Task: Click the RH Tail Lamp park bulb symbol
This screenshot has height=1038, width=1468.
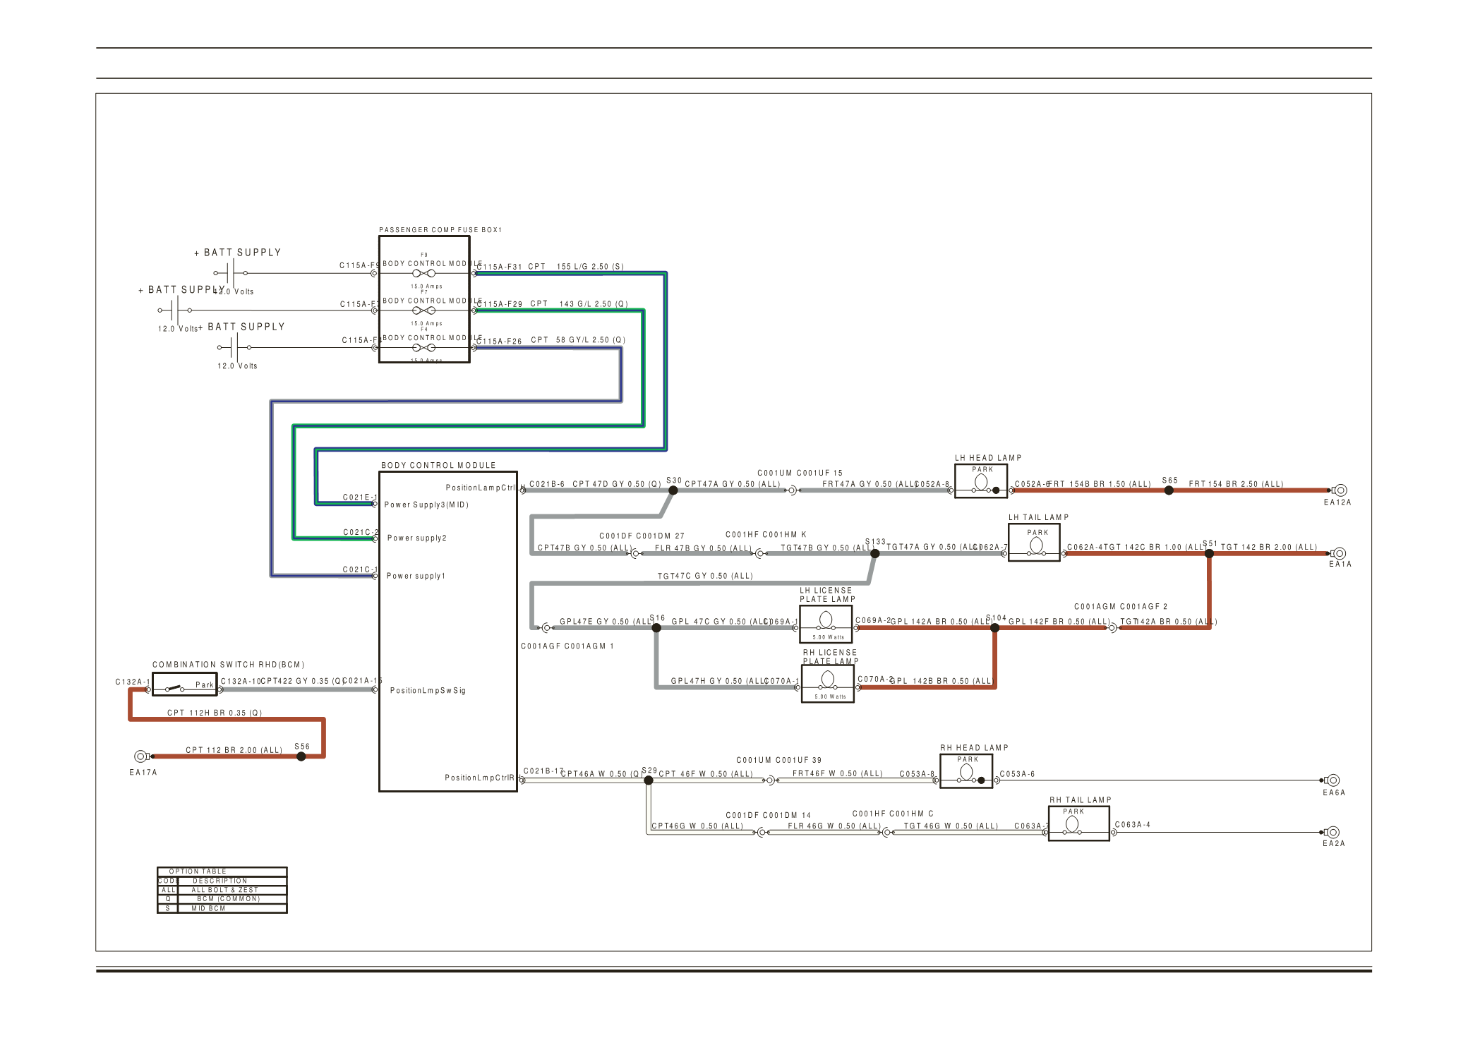Action: coord(1072,824)
